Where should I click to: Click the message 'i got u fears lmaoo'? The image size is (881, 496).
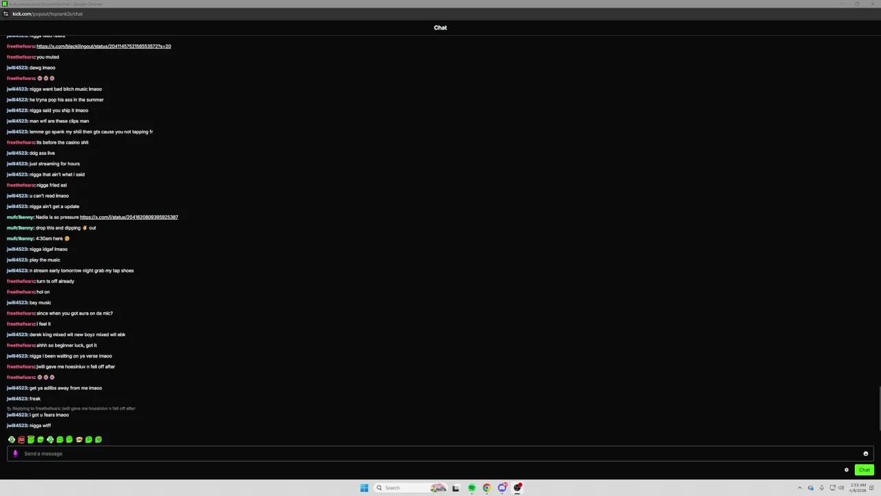tap(49, 415)
